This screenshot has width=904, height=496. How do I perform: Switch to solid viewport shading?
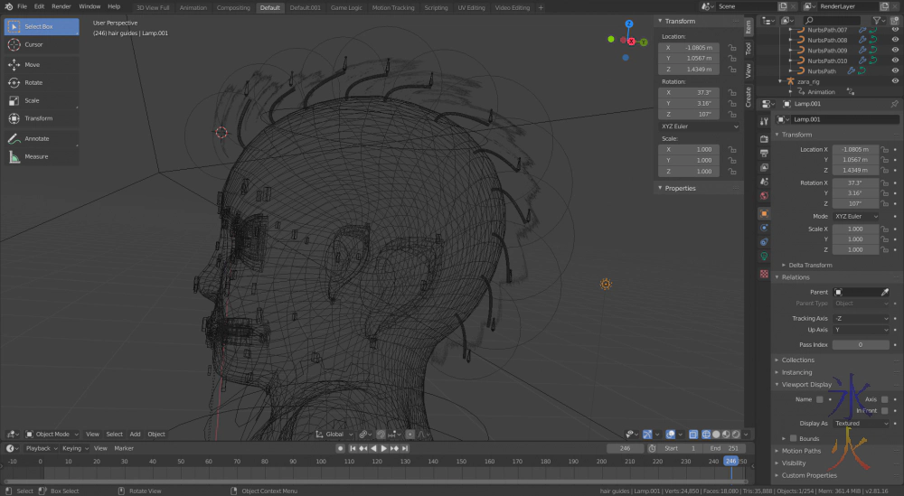click(716, 435)
